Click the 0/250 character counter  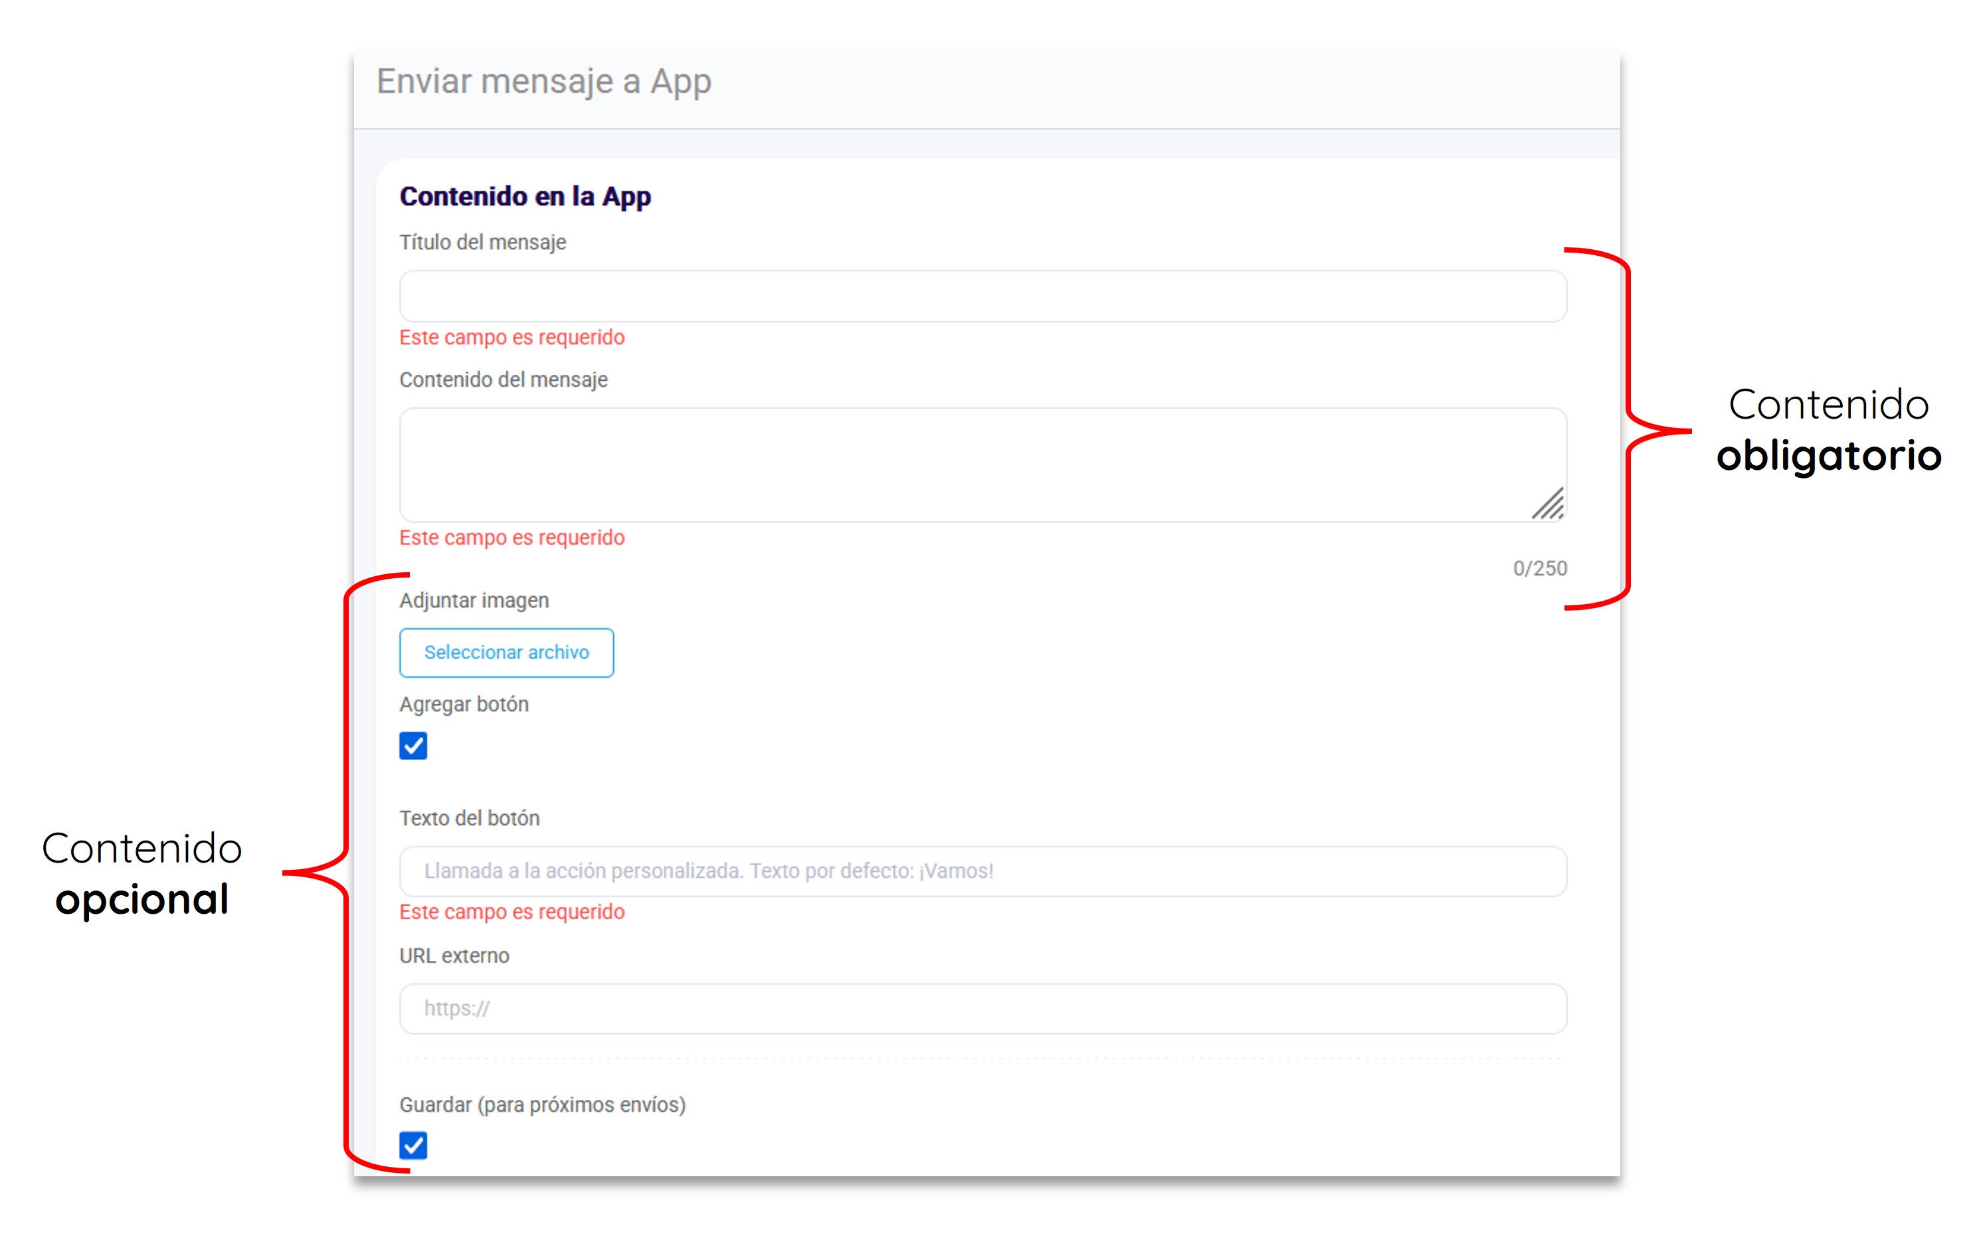[x=1539, y=569]
